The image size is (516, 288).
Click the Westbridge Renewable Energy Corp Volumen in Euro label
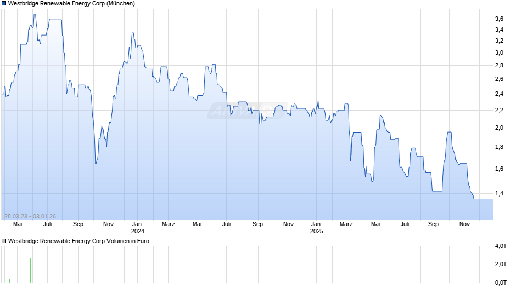78,241
